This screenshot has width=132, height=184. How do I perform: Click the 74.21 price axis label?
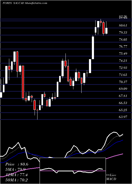click(123, 61)
